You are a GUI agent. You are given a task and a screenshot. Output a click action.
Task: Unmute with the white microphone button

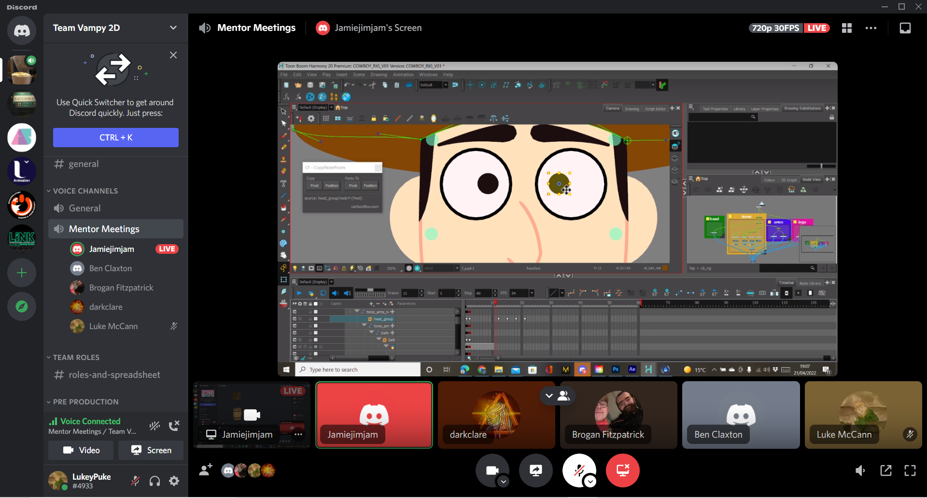coord(578,470)
